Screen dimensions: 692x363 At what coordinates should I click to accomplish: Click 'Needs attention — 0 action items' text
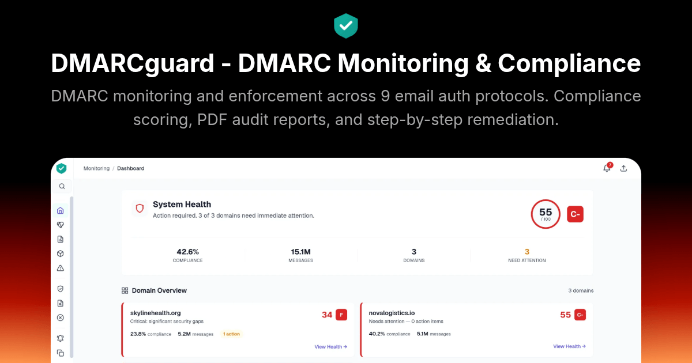pyautogui.click(x=406, y=321)
